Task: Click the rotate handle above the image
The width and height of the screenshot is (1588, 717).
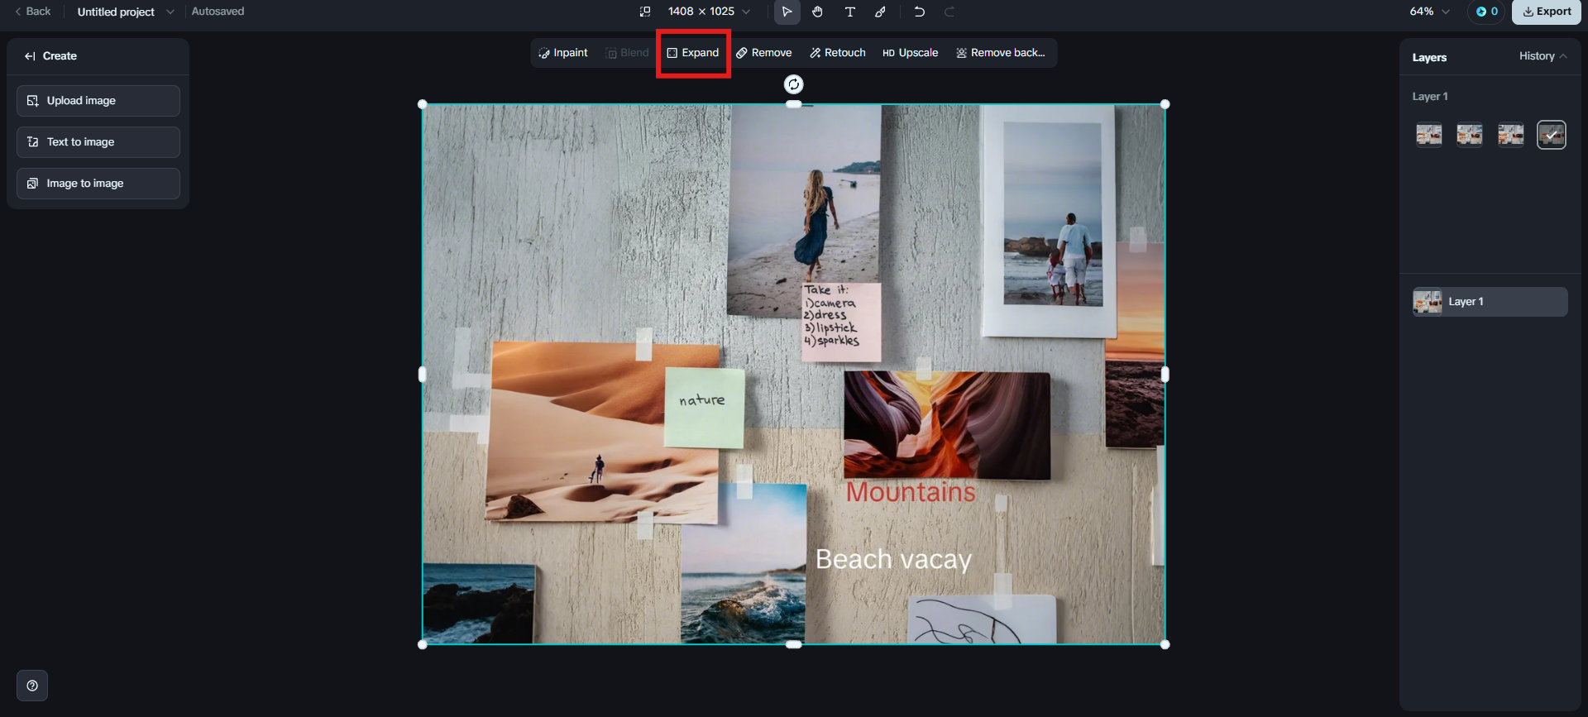Action: pos(793,84)
